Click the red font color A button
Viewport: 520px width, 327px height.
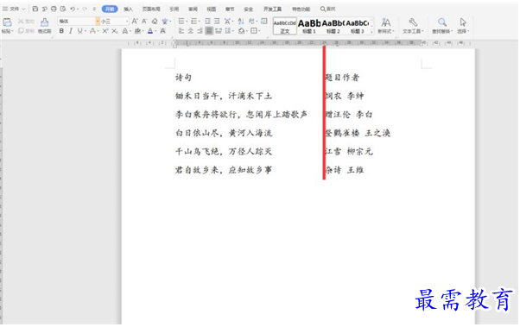(x=92, y=31)
